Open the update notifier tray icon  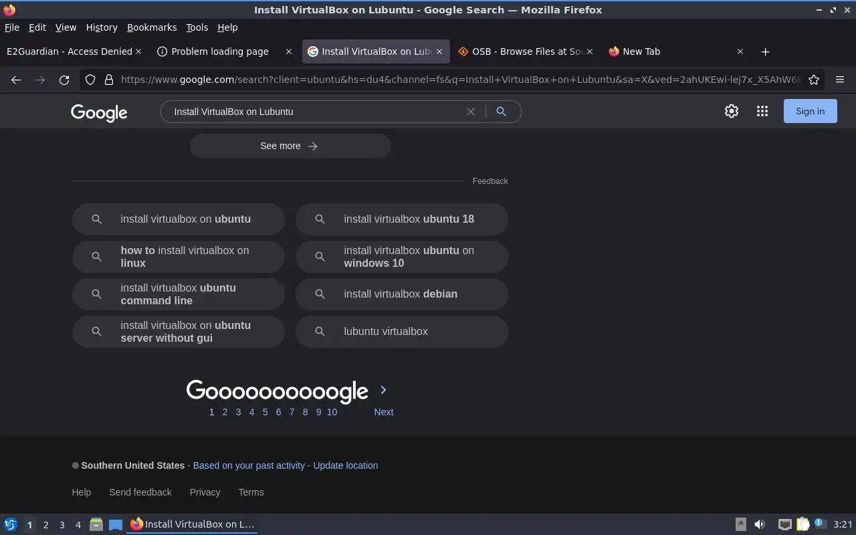click(x=820, y=524)
